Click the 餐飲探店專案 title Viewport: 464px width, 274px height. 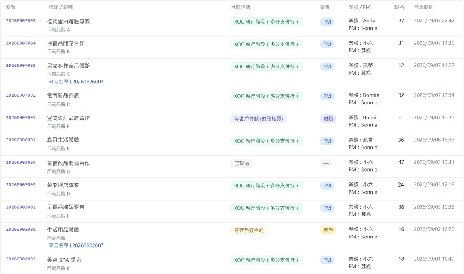pos(63,186)
